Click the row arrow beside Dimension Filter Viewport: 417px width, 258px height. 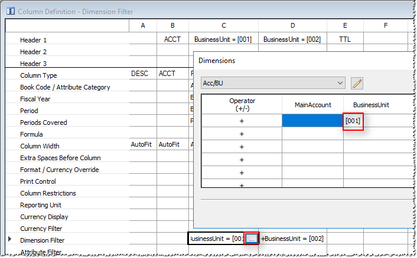coord(8,240)
